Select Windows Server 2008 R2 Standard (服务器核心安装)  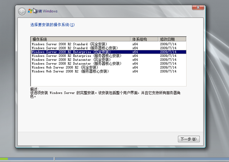coord(109,48)
